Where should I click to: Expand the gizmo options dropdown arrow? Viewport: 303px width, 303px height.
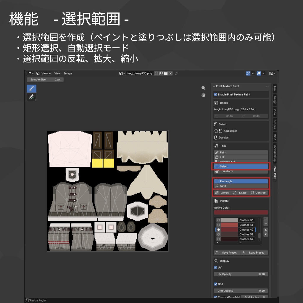[253, 73]
